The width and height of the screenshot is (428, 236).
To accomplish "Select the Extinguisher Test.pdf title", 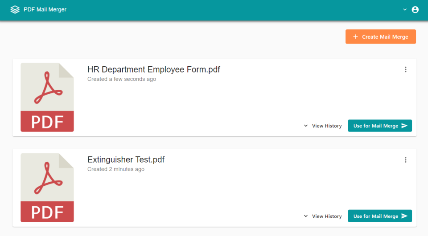I will pyautogui.click(x=126, y=160).
